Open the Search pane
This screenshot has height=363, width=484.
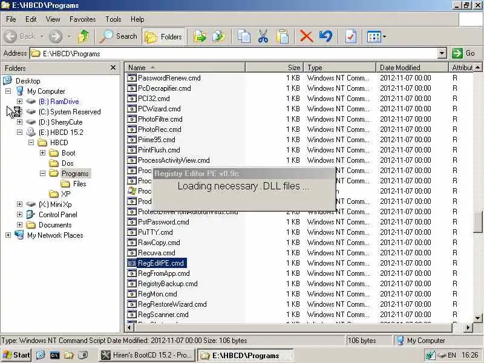tap(119, 36)
